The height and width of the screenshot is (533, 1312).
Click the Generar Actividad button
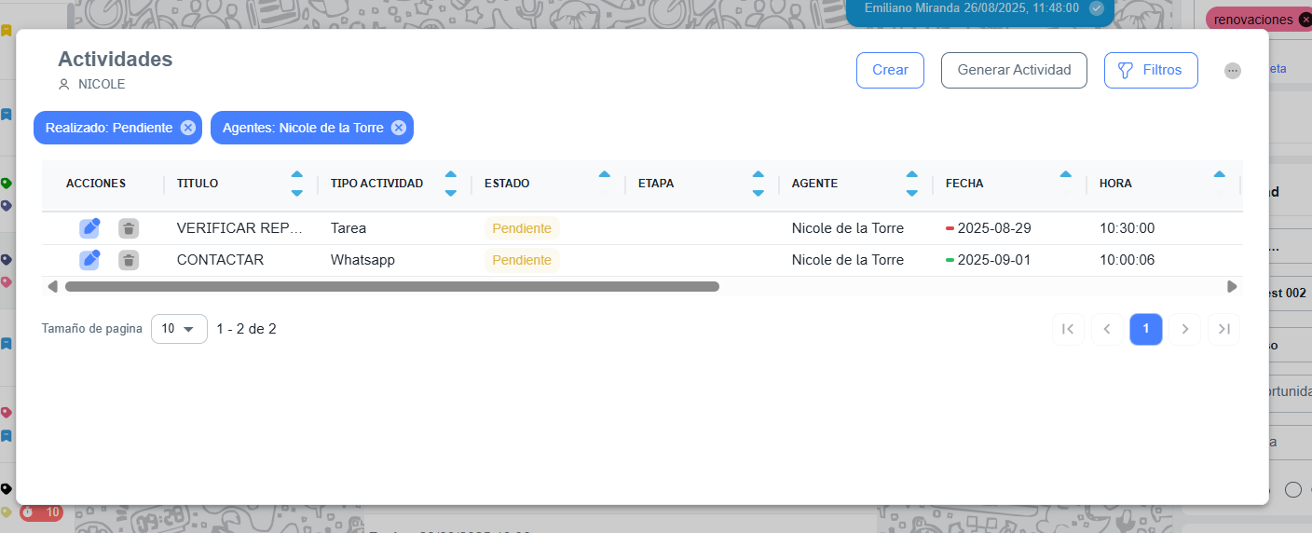(1014, 70)
